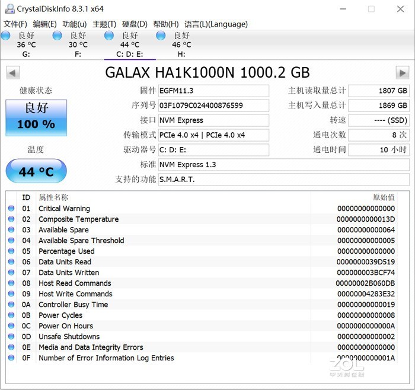
Task: Click status dot for Media and Data Integrity Errors
Action: [11, 347]
